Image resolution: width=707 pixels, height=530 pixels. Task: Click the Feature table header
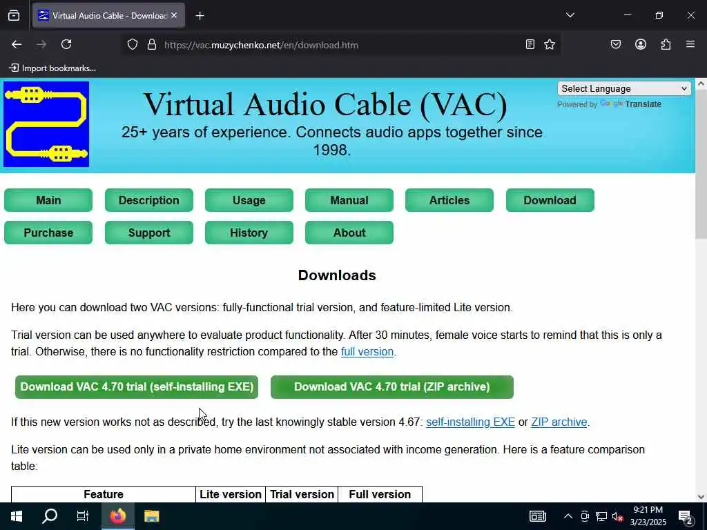(104, 494)
